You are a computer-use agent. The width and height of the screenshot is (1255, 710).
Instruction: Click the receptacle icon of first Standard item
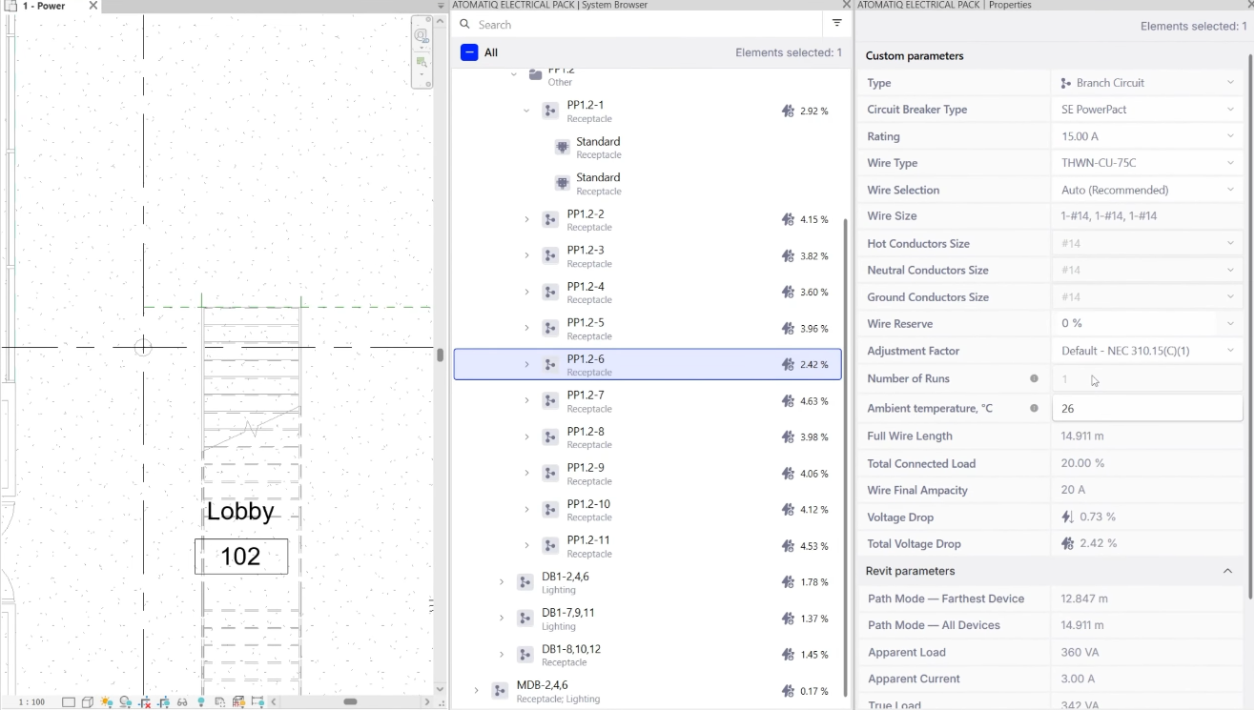(563, 148)
